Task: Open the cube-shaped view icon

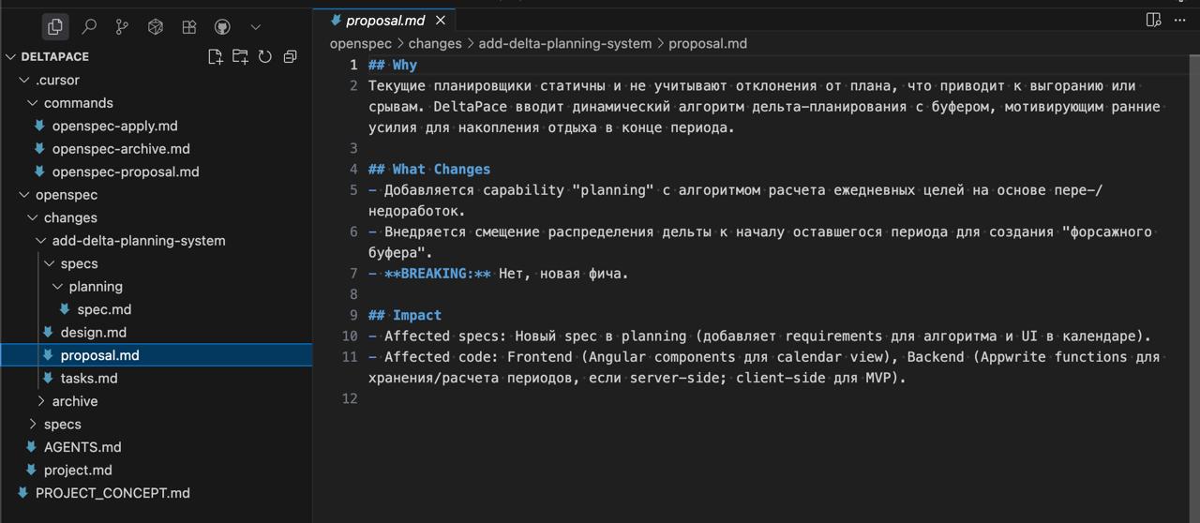Action: coord(156,27)
